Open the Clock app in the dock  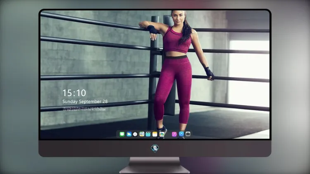[x=135, y=134]
